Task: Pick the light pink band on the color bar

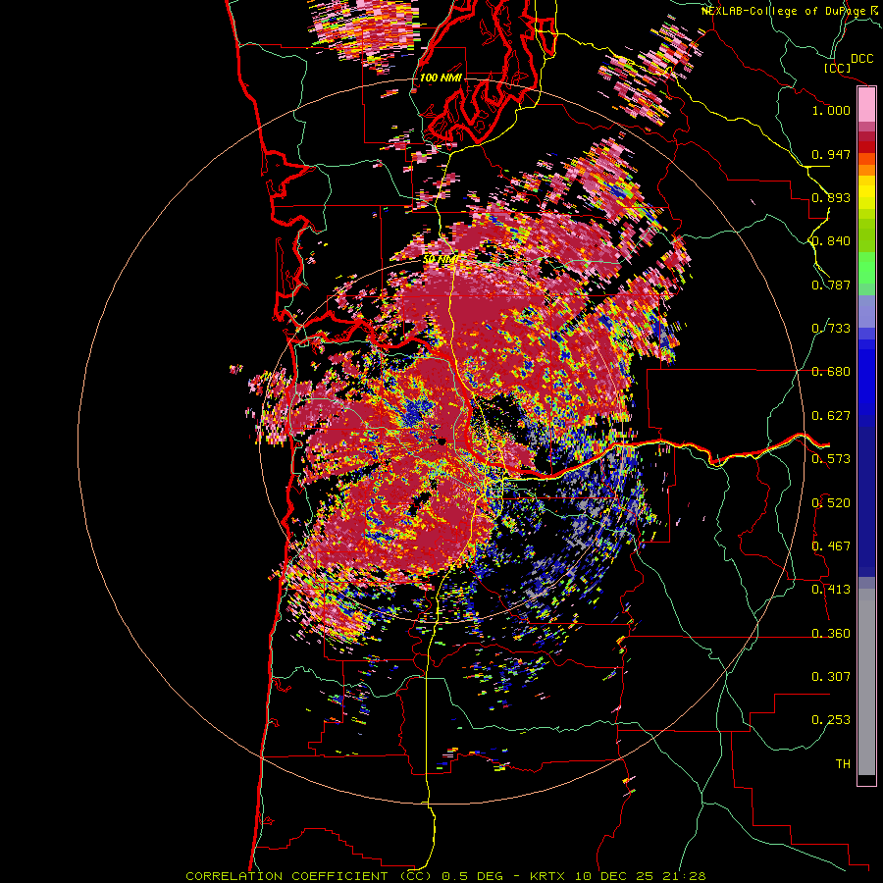Action: 866,105
